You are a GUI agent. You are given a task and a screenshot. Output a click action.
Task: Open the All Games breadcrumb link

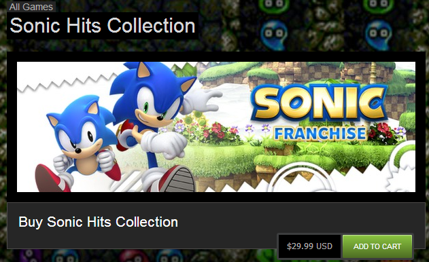[x=31, y=7]
